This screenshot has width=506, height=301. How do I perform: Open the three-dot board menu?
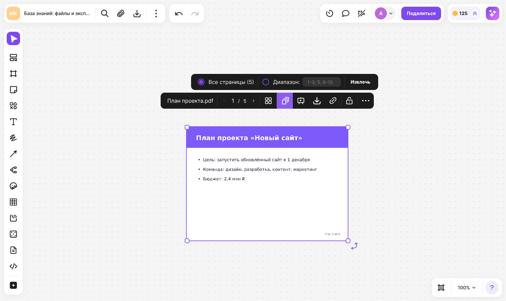tap(156, 13)
